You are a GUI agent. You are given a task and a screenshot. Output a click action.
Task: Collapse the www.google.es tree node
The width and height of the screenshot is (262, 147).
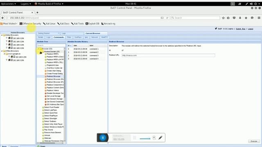[5, 54]
